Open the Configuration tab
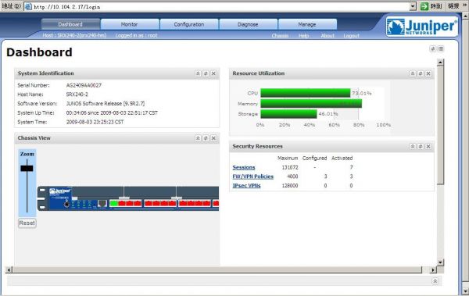469x296 pixels. [188, 24]
